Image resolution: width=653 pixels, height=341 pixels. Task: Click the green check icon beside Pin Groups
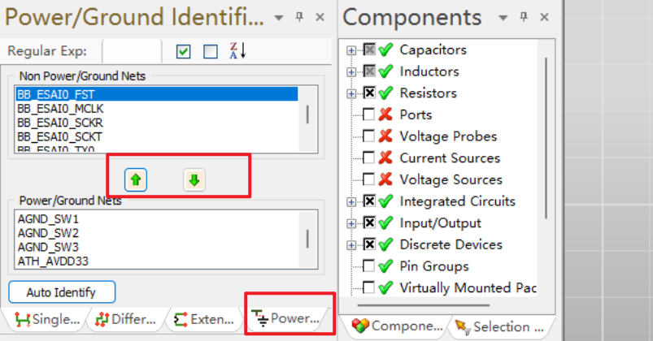coord(385,265)
